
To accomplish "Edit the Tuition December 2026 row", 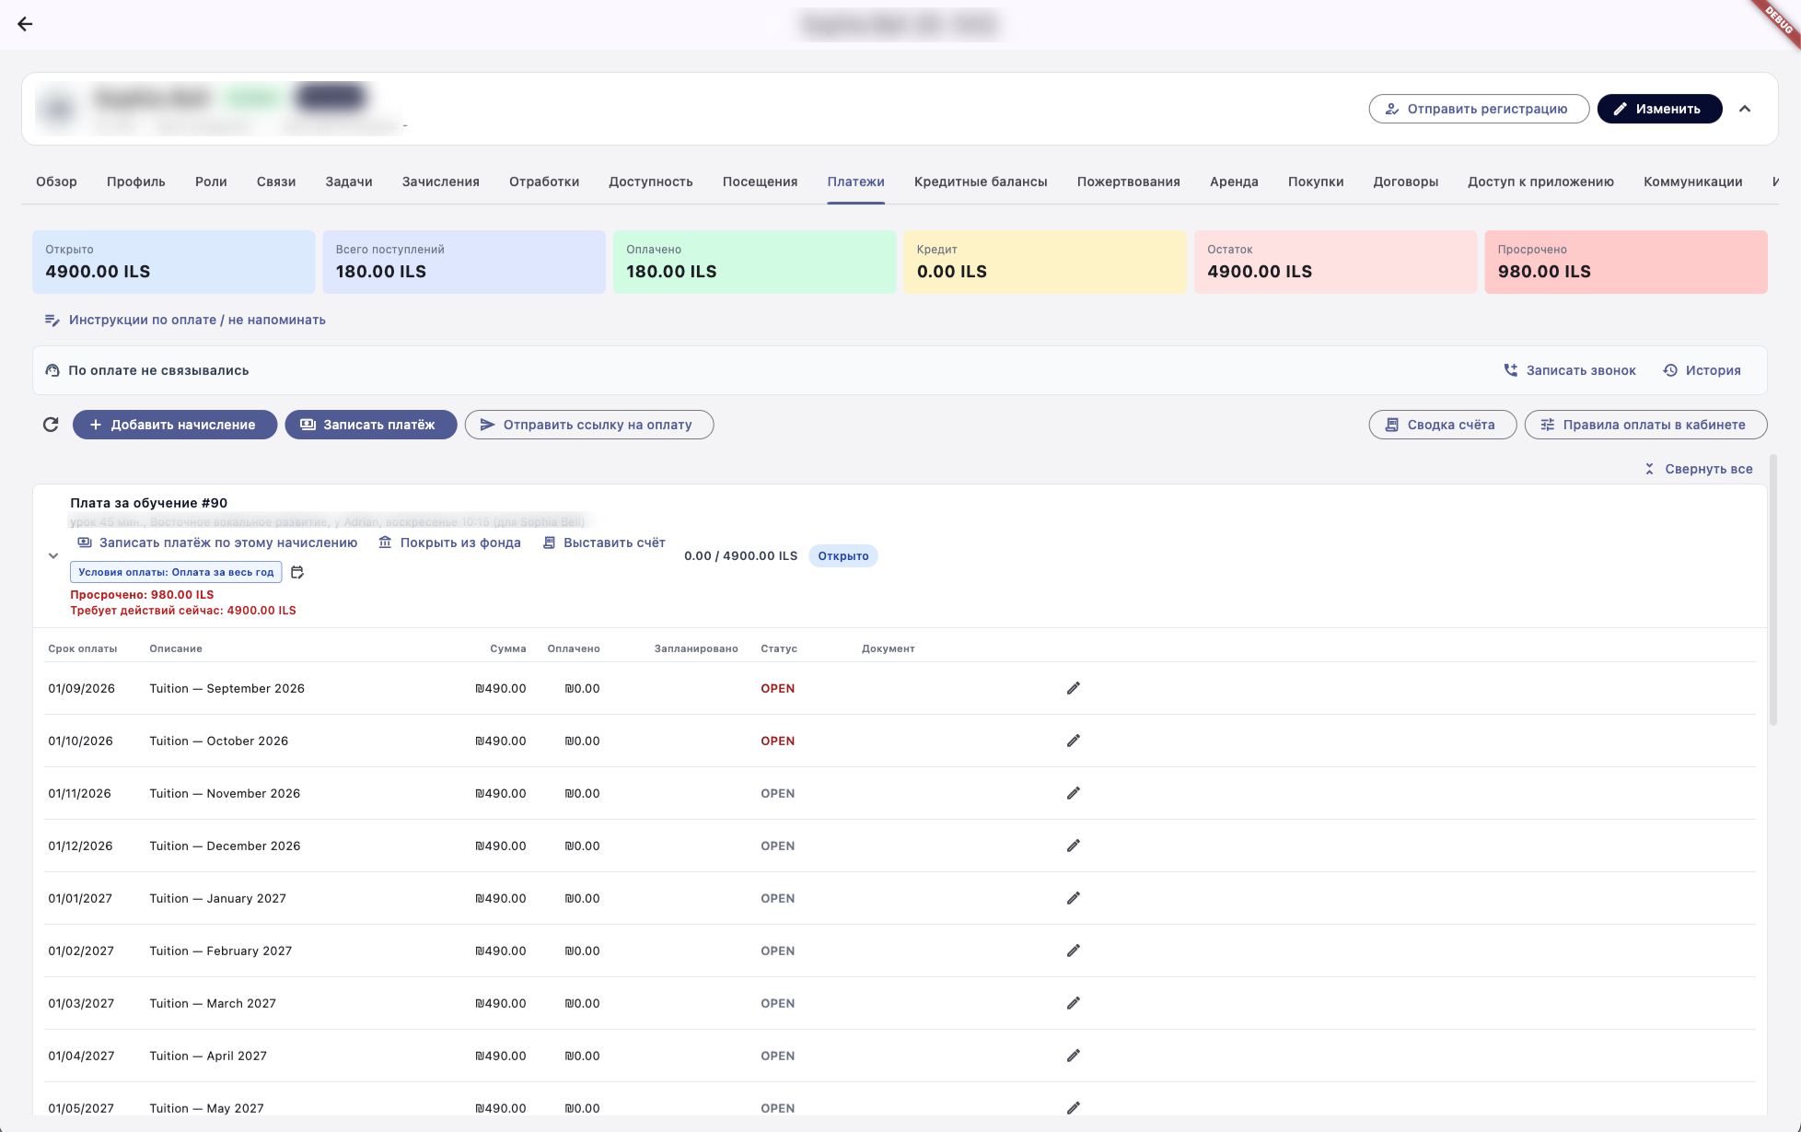I will [x=1073, y=846].
